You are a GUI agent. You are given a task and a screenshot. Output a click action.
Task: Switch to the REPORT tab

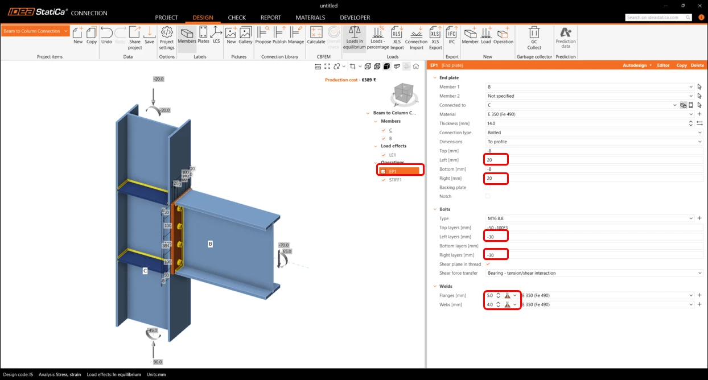point(271,18)
